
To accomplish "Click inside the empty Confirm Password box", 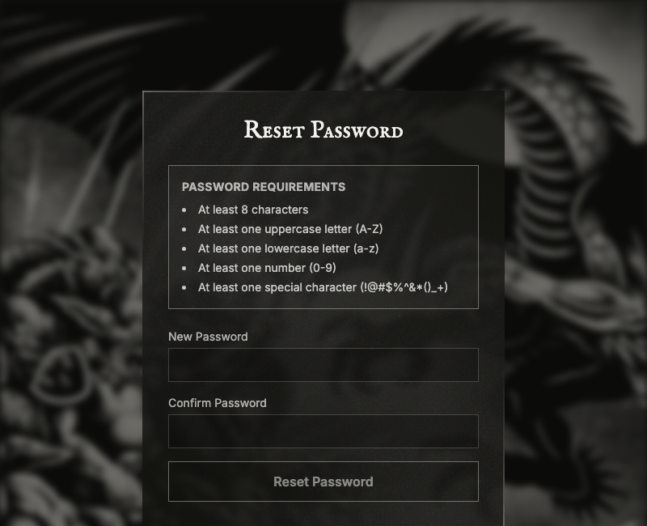I will [323, 431].
